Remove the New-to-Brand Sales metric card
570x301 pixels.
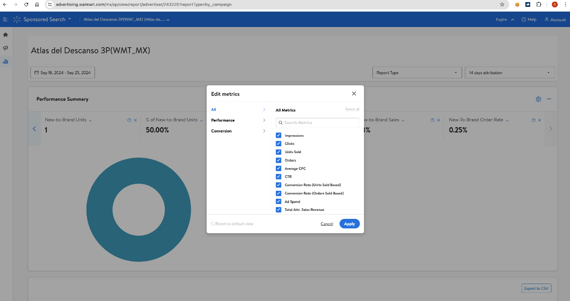tap(438, 120)
